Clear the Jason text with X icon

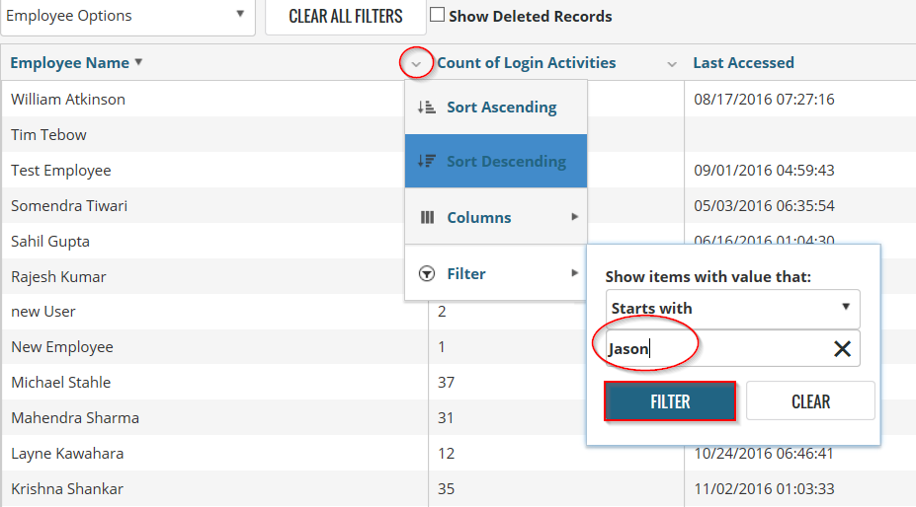click(x=842, y=348)
